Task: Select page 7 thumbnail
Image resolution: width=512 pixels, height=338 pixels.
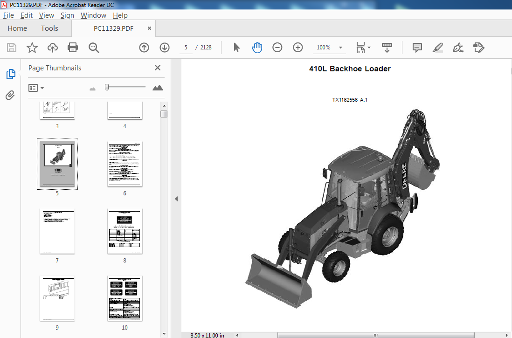Action: coord(57,231)
